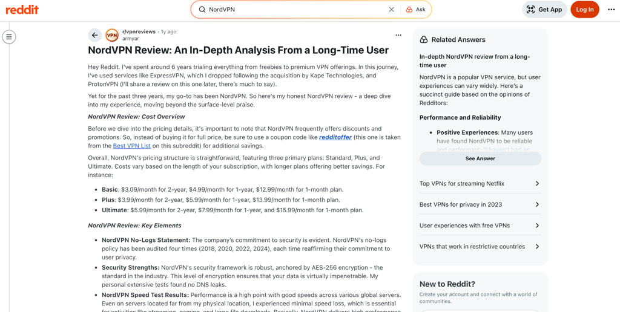This screenshot has height=312, width=620.
Task: Open the author armyar profile
Action: coord(131,39)
